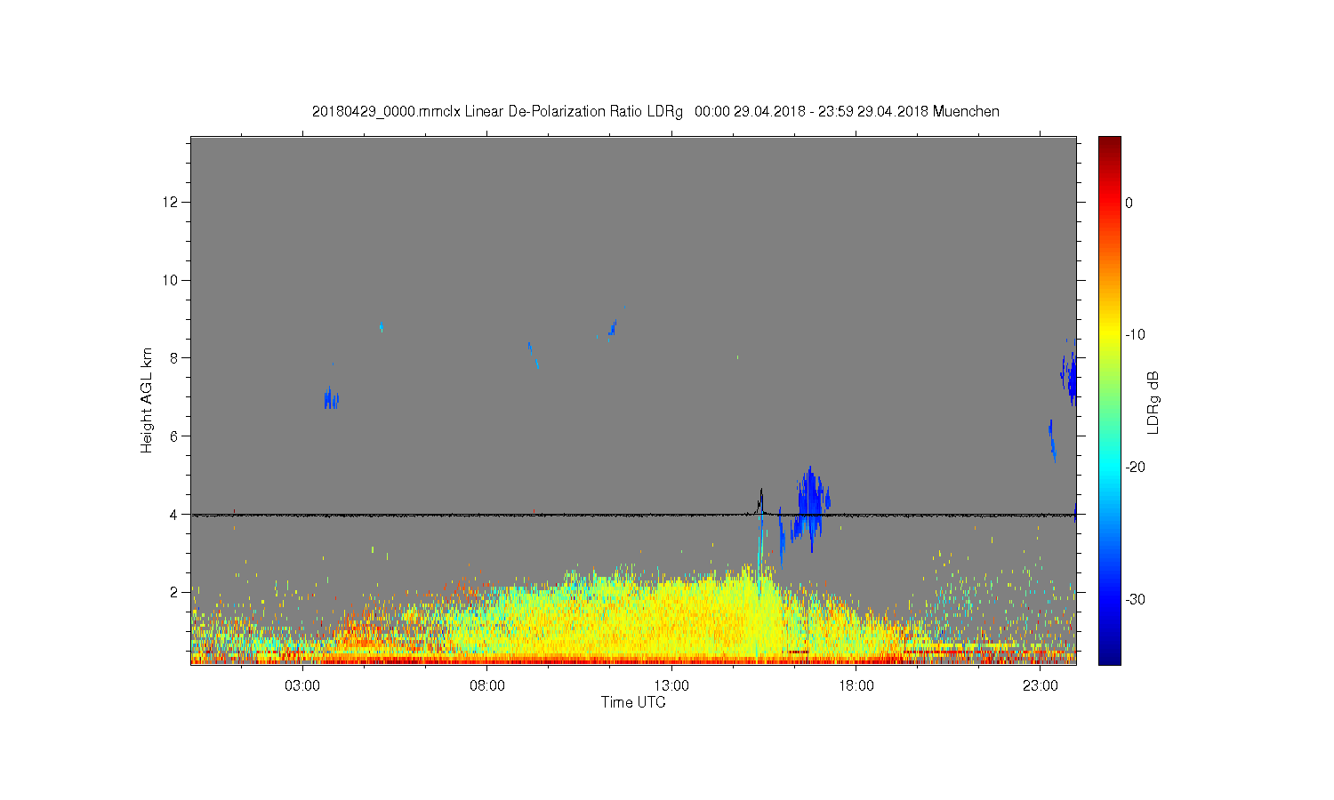This screenshot has height=800, width=1334.
Task: Click the 'Height AGL km' y-axis label
Action: [147, 401]
